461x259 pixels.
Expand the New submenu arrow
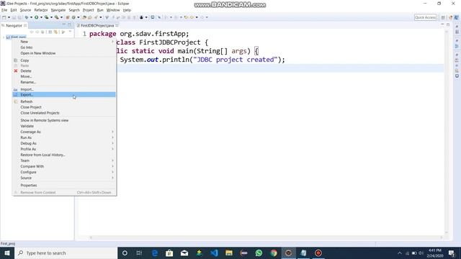(x=112, y=42)
